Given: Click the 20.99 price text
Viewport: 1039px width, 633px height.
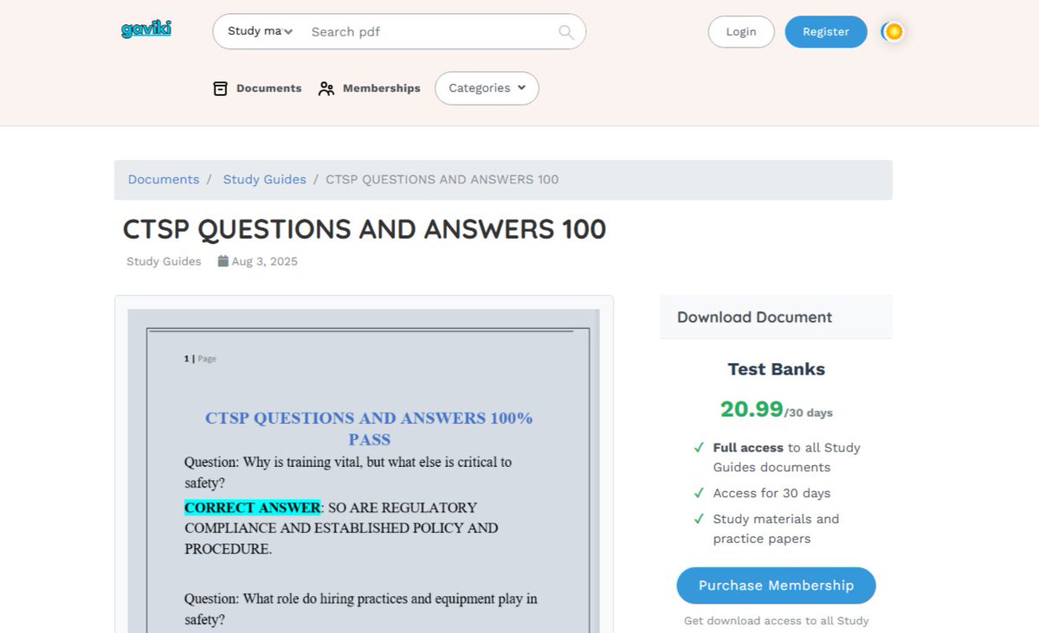Looking at the screenshot, I should pos(752,409).
